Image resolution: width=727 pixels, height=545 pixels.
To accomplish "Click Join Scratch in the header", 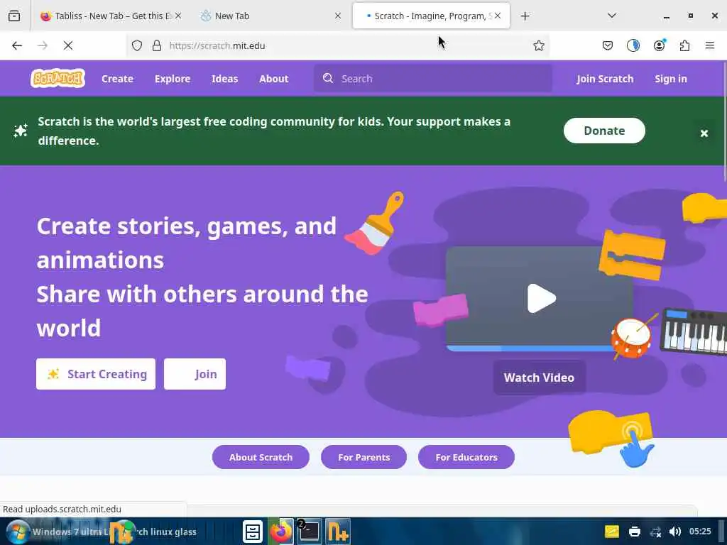I will point(605,79).
